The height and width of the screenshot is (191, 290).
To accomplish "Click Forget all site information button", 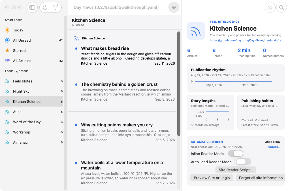I will [261, 178].
